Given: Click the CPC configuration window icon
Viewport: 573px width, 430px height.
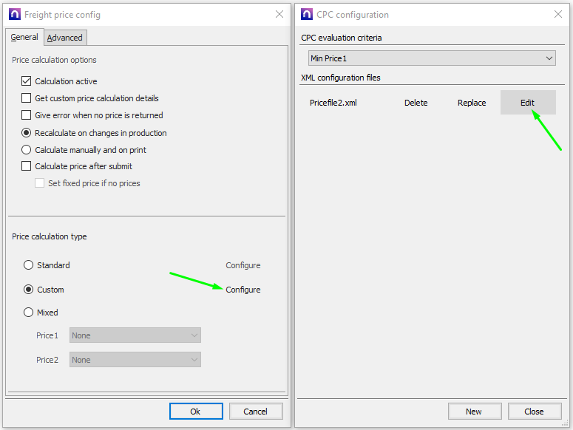Looking at the screenshot, I should [307, 15].
